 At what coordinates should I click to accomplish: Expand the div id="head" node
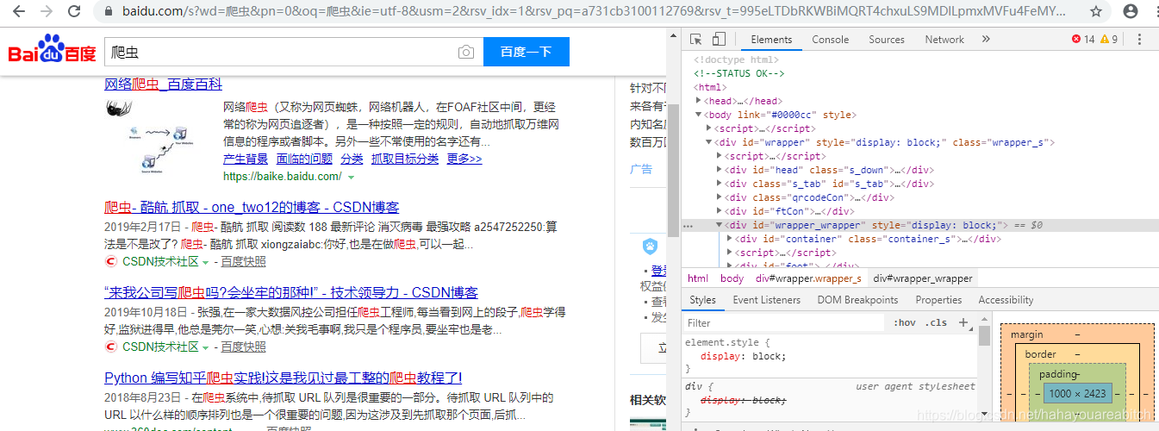720,170
